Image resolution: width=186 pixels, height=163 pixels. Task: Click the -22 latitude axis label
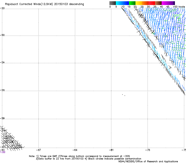click(2, 35)
